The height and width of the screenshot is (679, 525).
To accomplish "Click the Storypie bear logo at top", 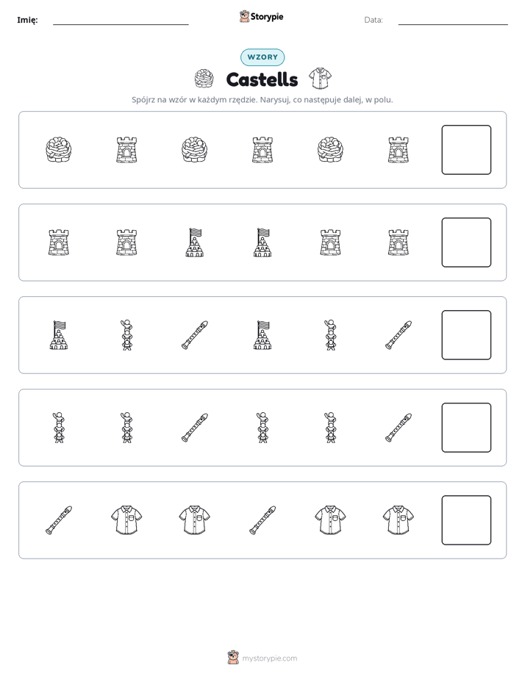I will pyautogui.click(x=244, y=16).
